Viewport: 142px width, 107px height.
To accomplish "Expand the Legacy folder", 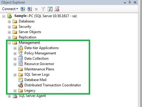I will pyautogui.click(x=15, y=91).
